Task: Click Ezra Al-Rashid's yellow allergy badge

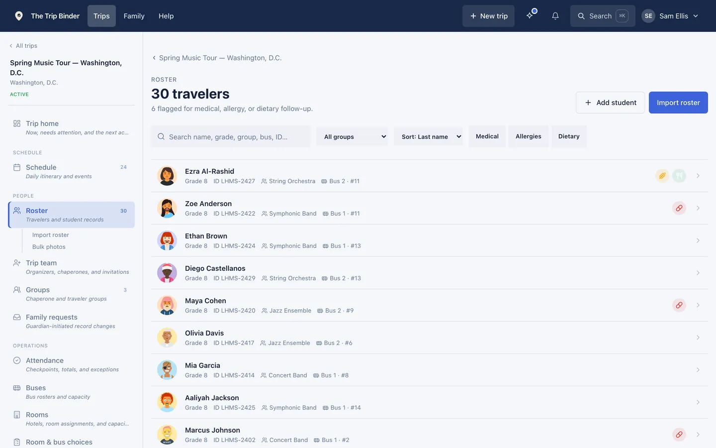Action: pos(662,176)
